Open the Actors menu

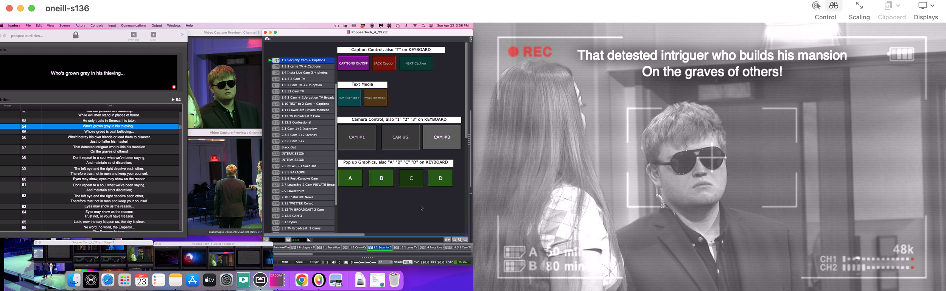point(80,26)
